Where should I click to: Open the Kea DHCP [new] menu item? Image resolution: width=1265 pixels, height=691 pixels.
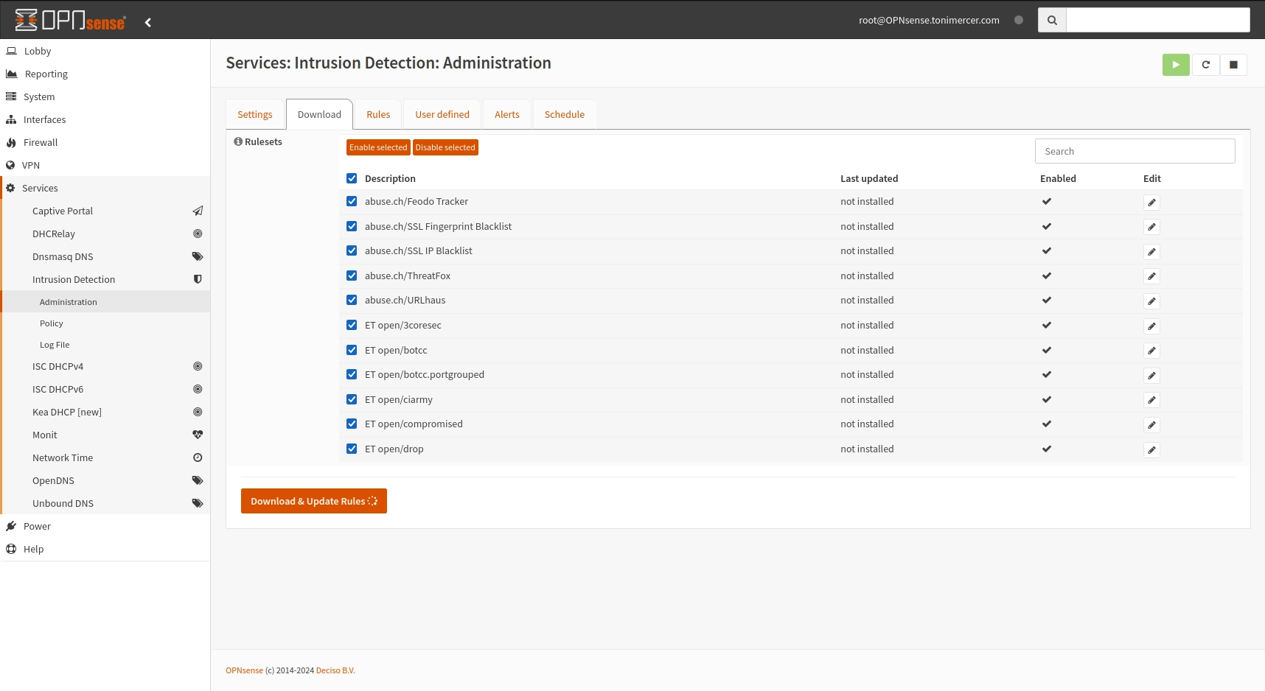(105, 412)
